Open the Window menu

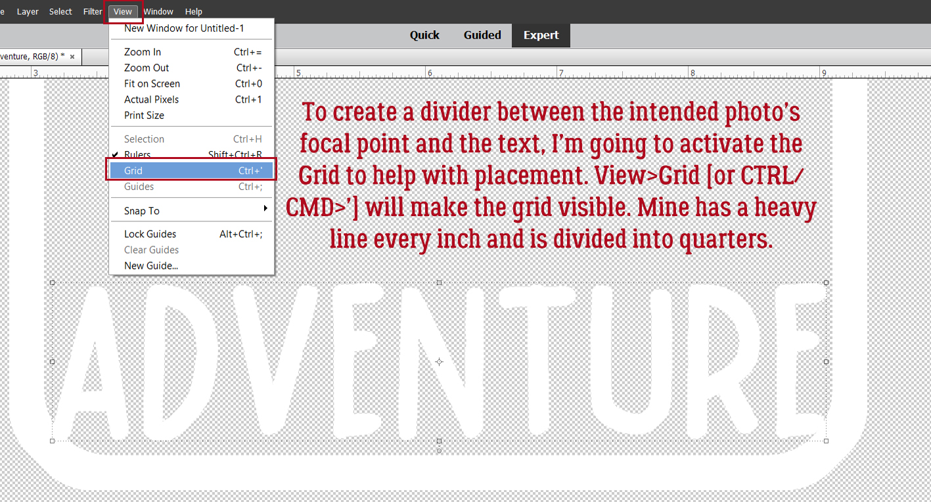158,11
